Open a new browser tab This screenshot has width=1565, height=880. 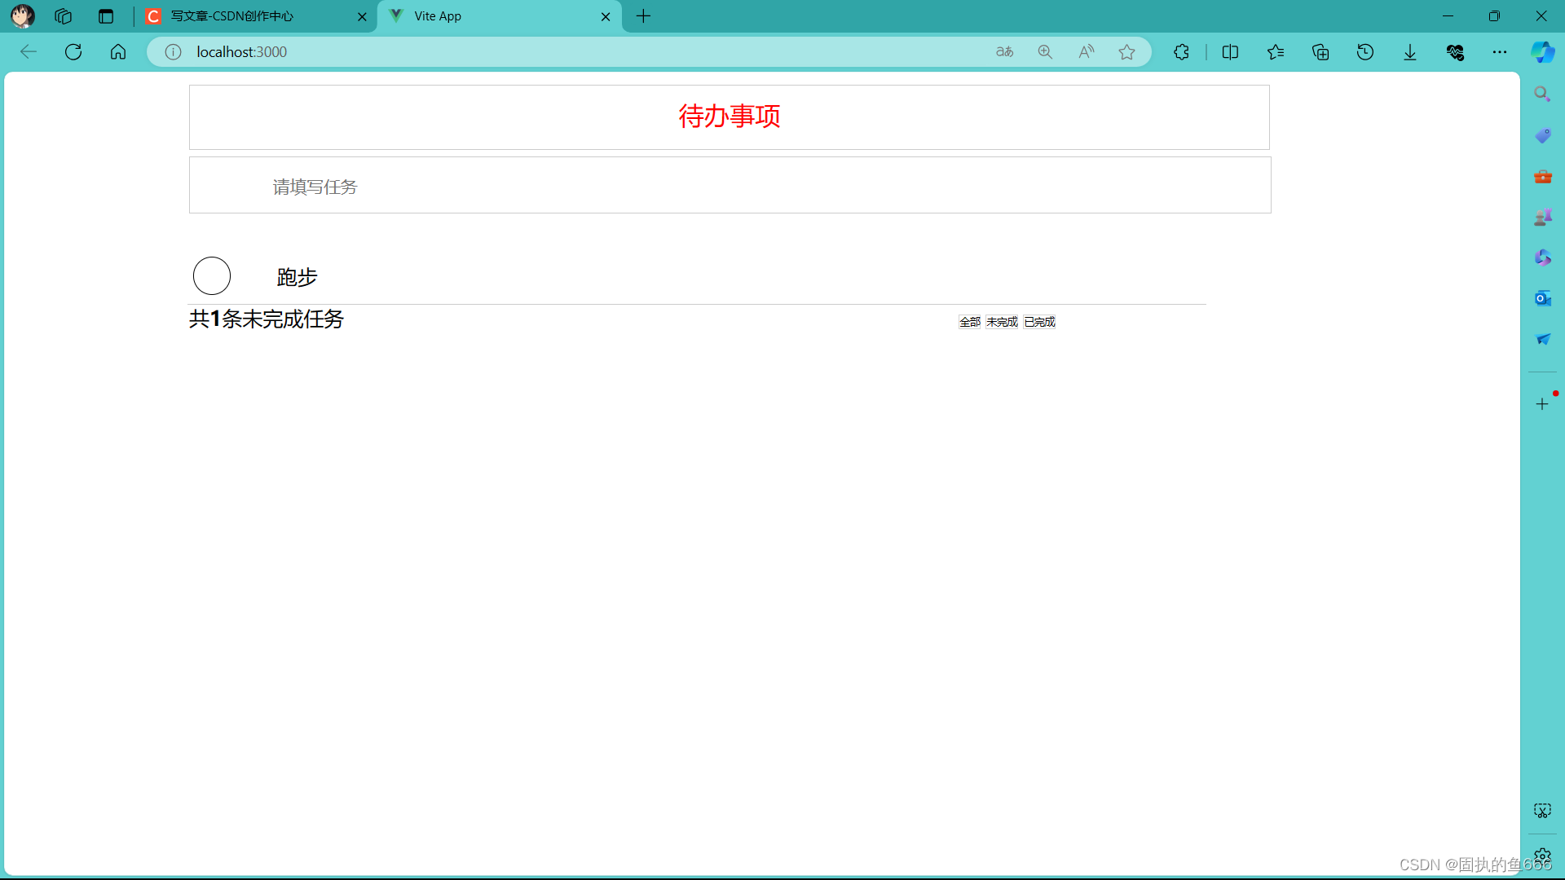pyautogui.click(x=643, y=16)
